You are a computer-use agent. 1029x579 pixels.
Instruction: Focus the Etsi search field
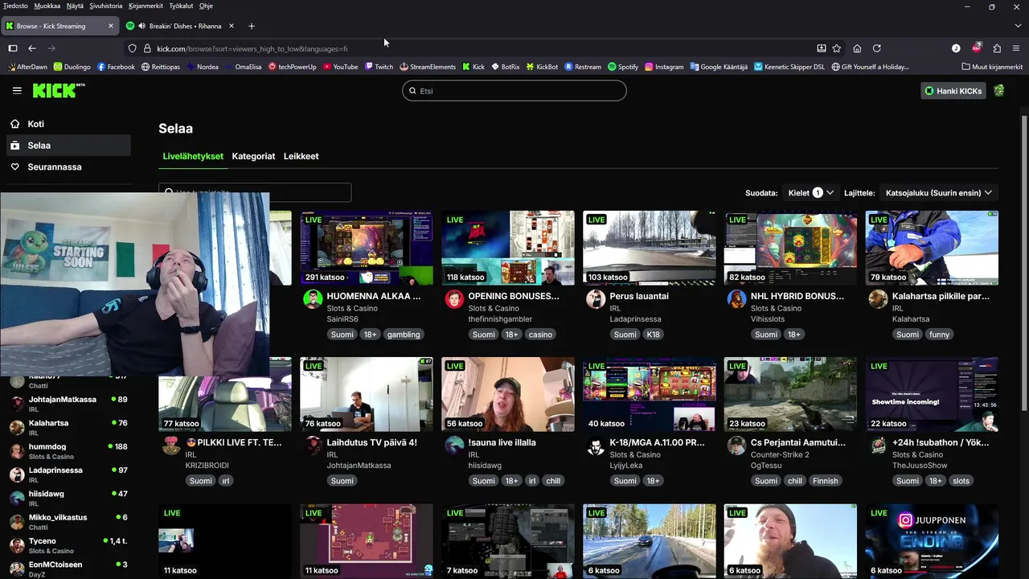point(514,91)
